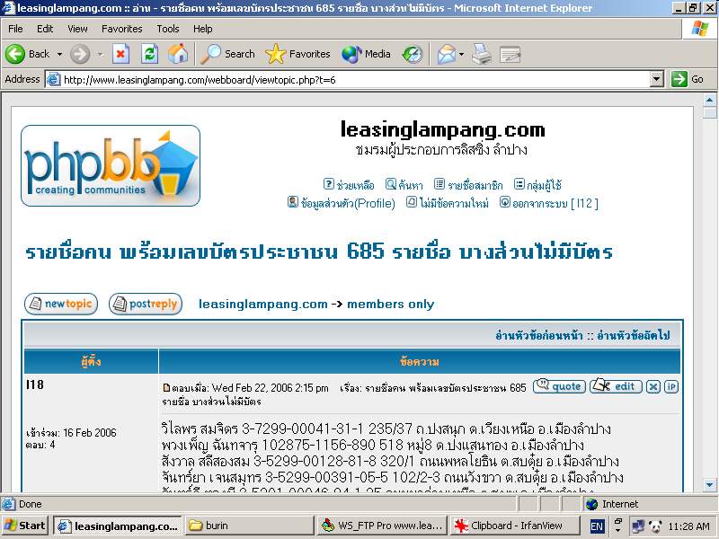Open the Tools menu
Screen dimensions: 719x539
[x=168, y=29]
